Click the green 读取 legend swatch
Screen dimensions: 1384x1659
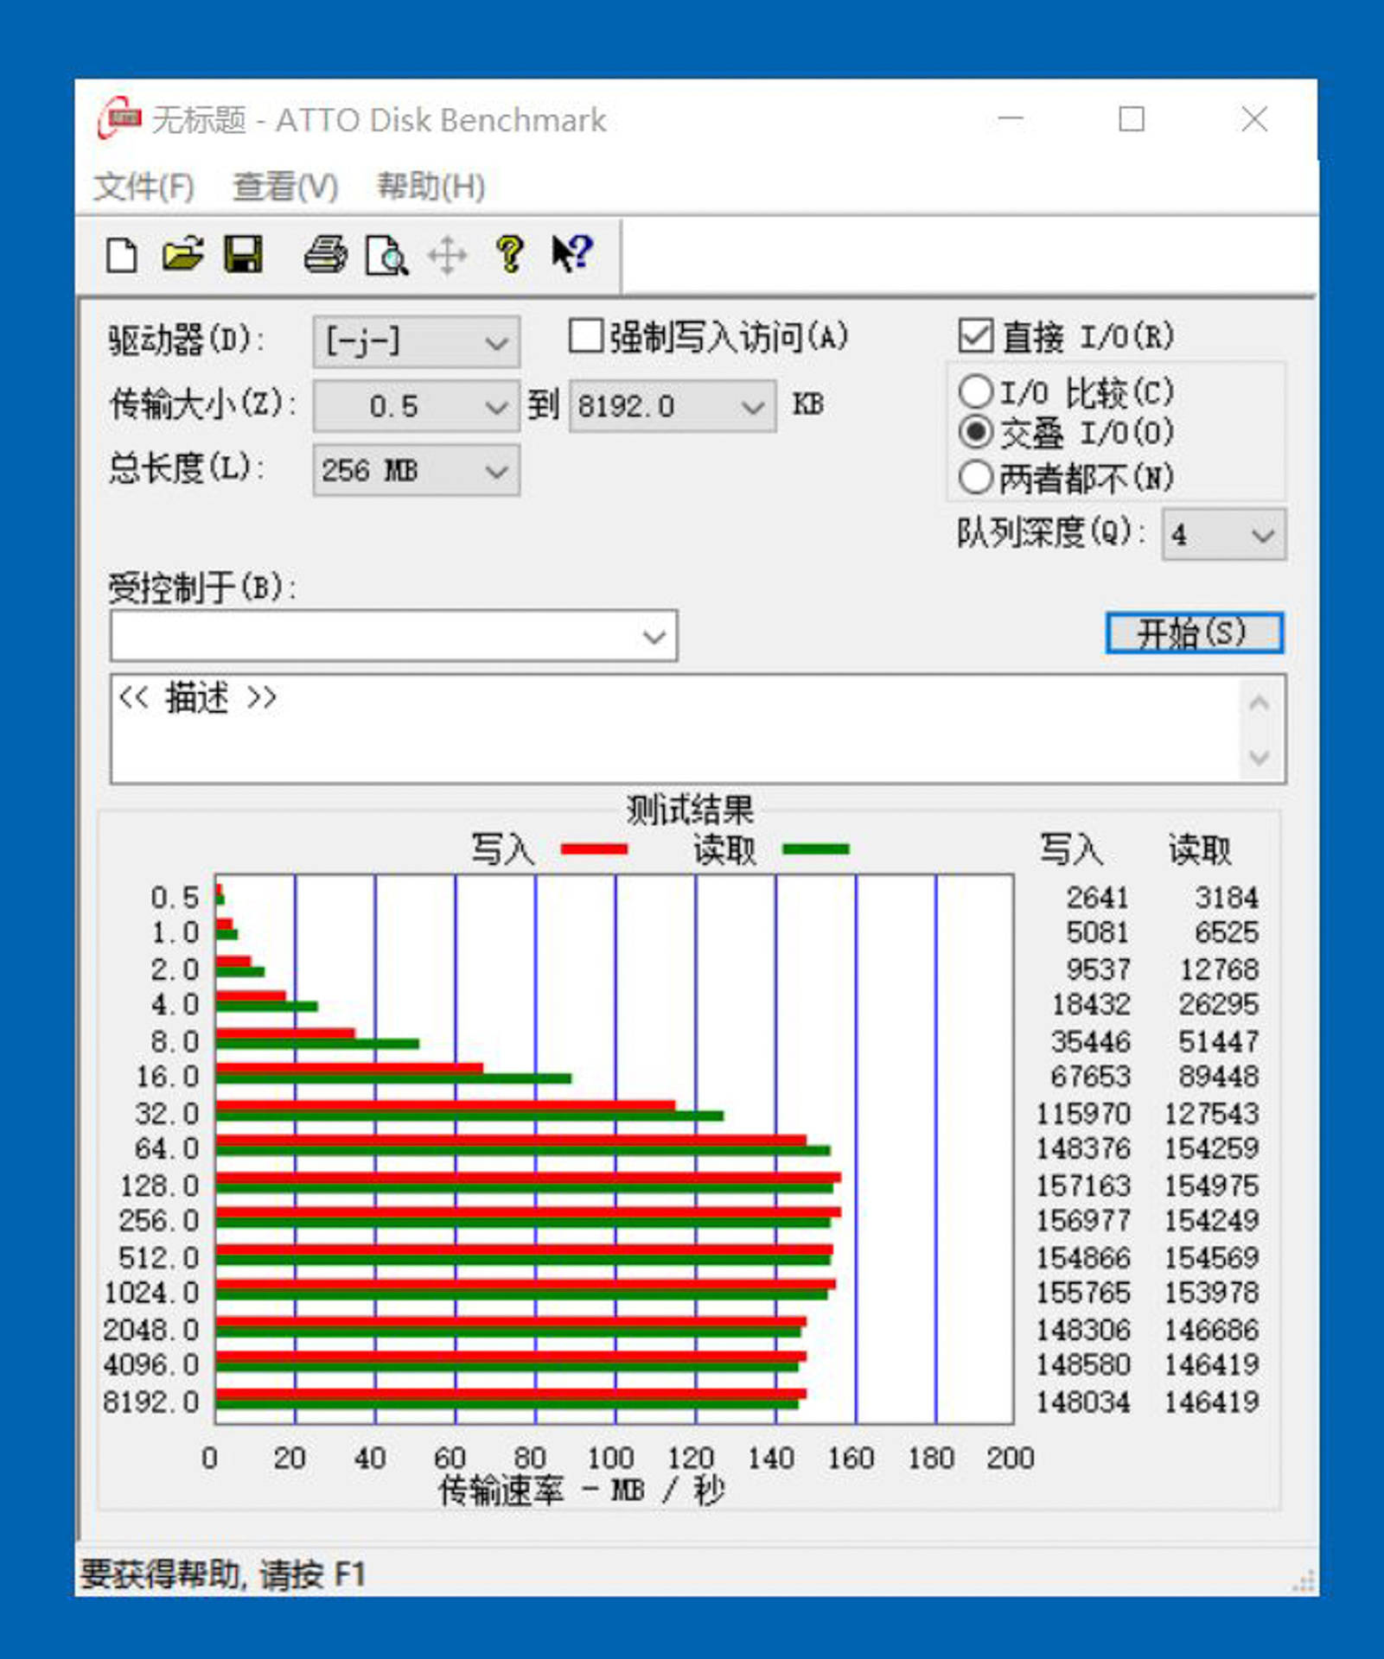click(816, 849)
